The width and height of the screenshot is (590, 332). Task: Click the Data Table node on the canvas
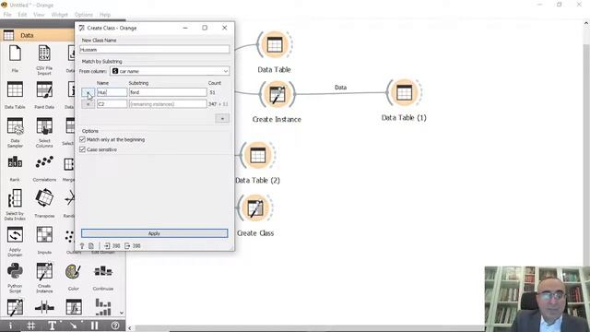(275, 45)
